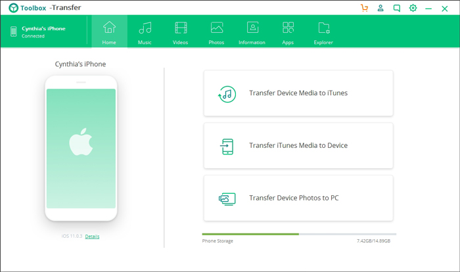Click the Phone Storage usage bar
The height and width of the screenshot is (272, 460).
click(299, 234)
